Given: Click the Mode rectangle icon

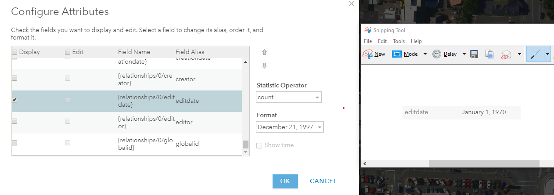Looking at the screenshot, I should point(397,54).
